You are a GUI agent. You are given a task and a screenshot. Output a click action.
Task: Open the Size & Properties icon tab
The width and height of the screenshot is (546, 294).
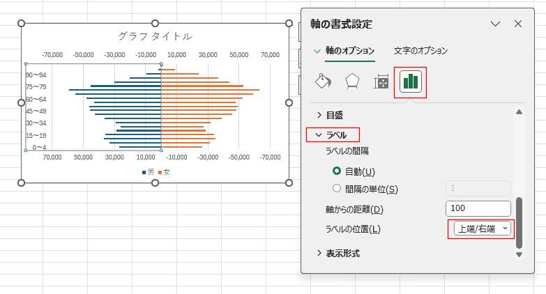pyautogui.click(x=381, y=82)
